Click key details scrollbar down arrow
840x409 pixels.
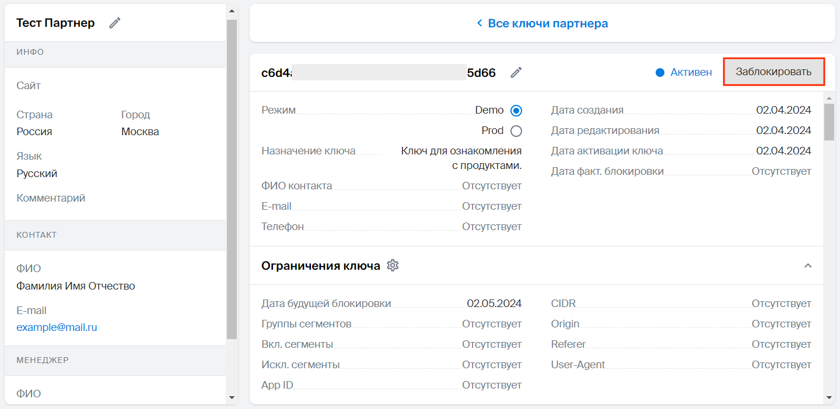[x=829, y=397]
